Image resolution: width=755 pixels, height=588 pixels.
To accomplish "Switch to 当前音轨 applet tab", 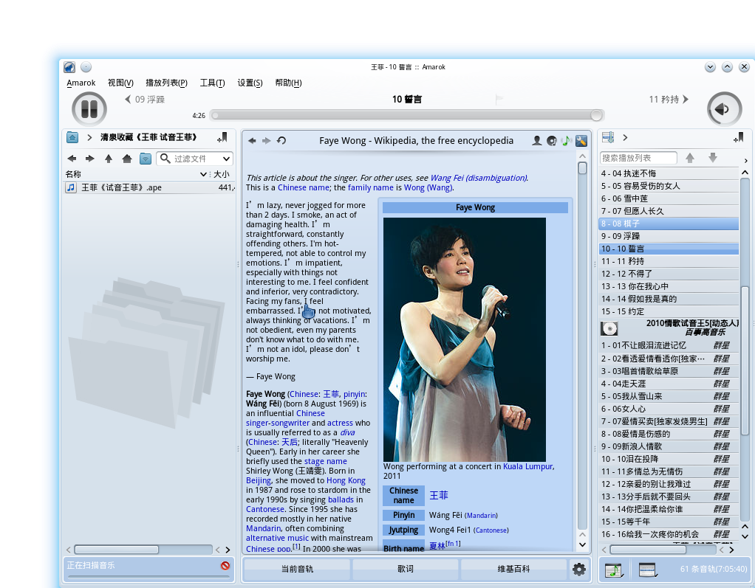I will (297, 570).
